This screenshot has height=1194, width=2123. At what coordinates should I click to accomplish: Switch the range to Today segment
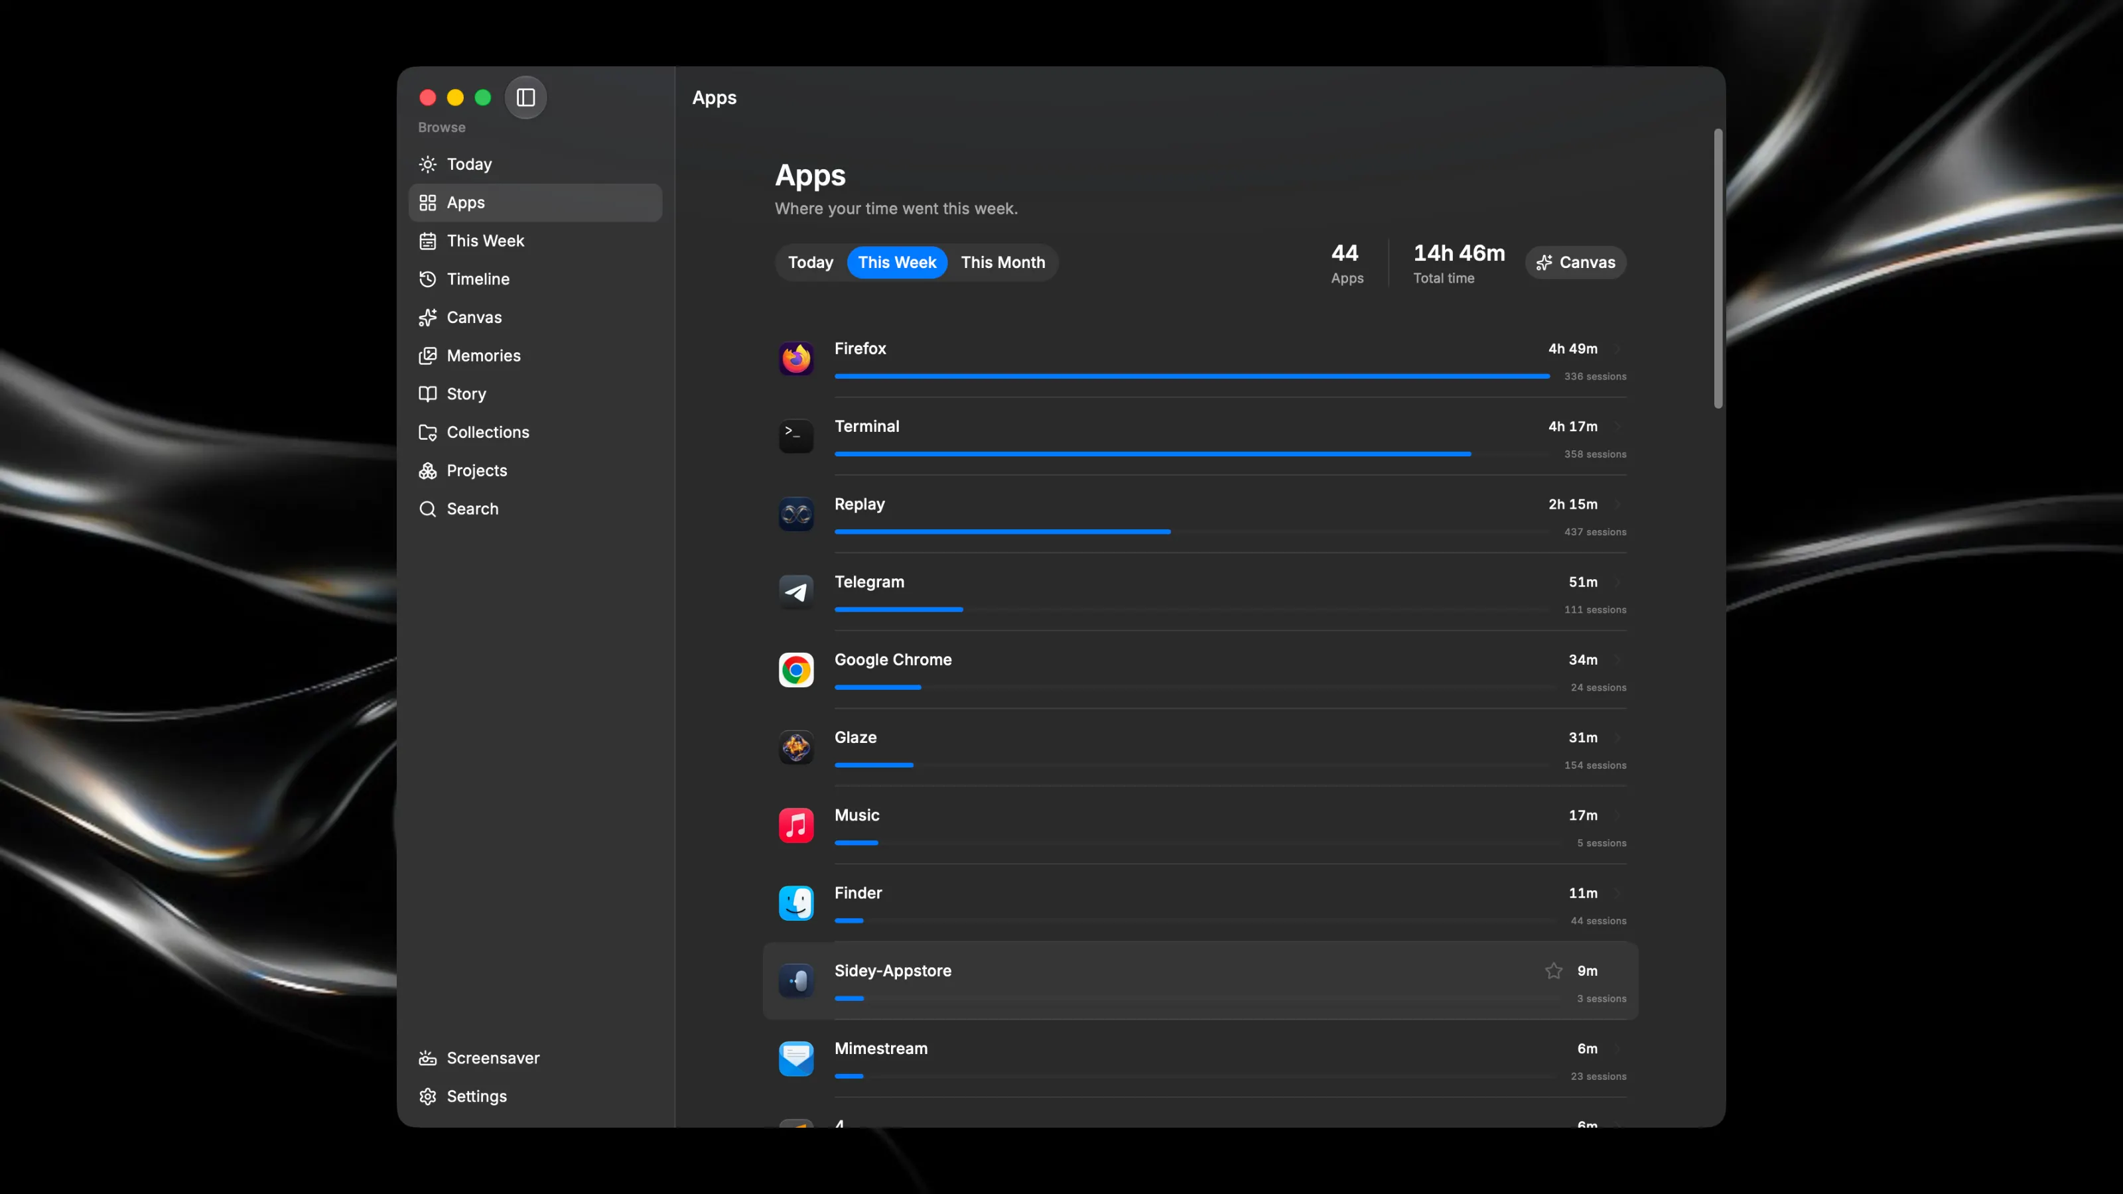(x=810, y=263)
